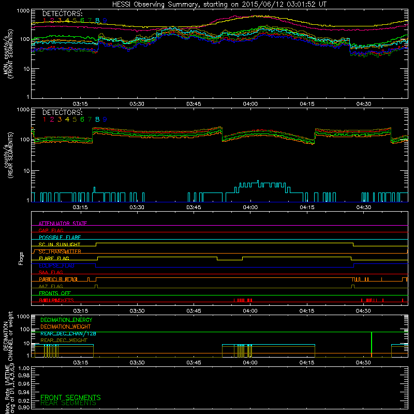
Task: Click the 04:30 tick label below the rear segments panel
Action: click(x=364, y=208)
